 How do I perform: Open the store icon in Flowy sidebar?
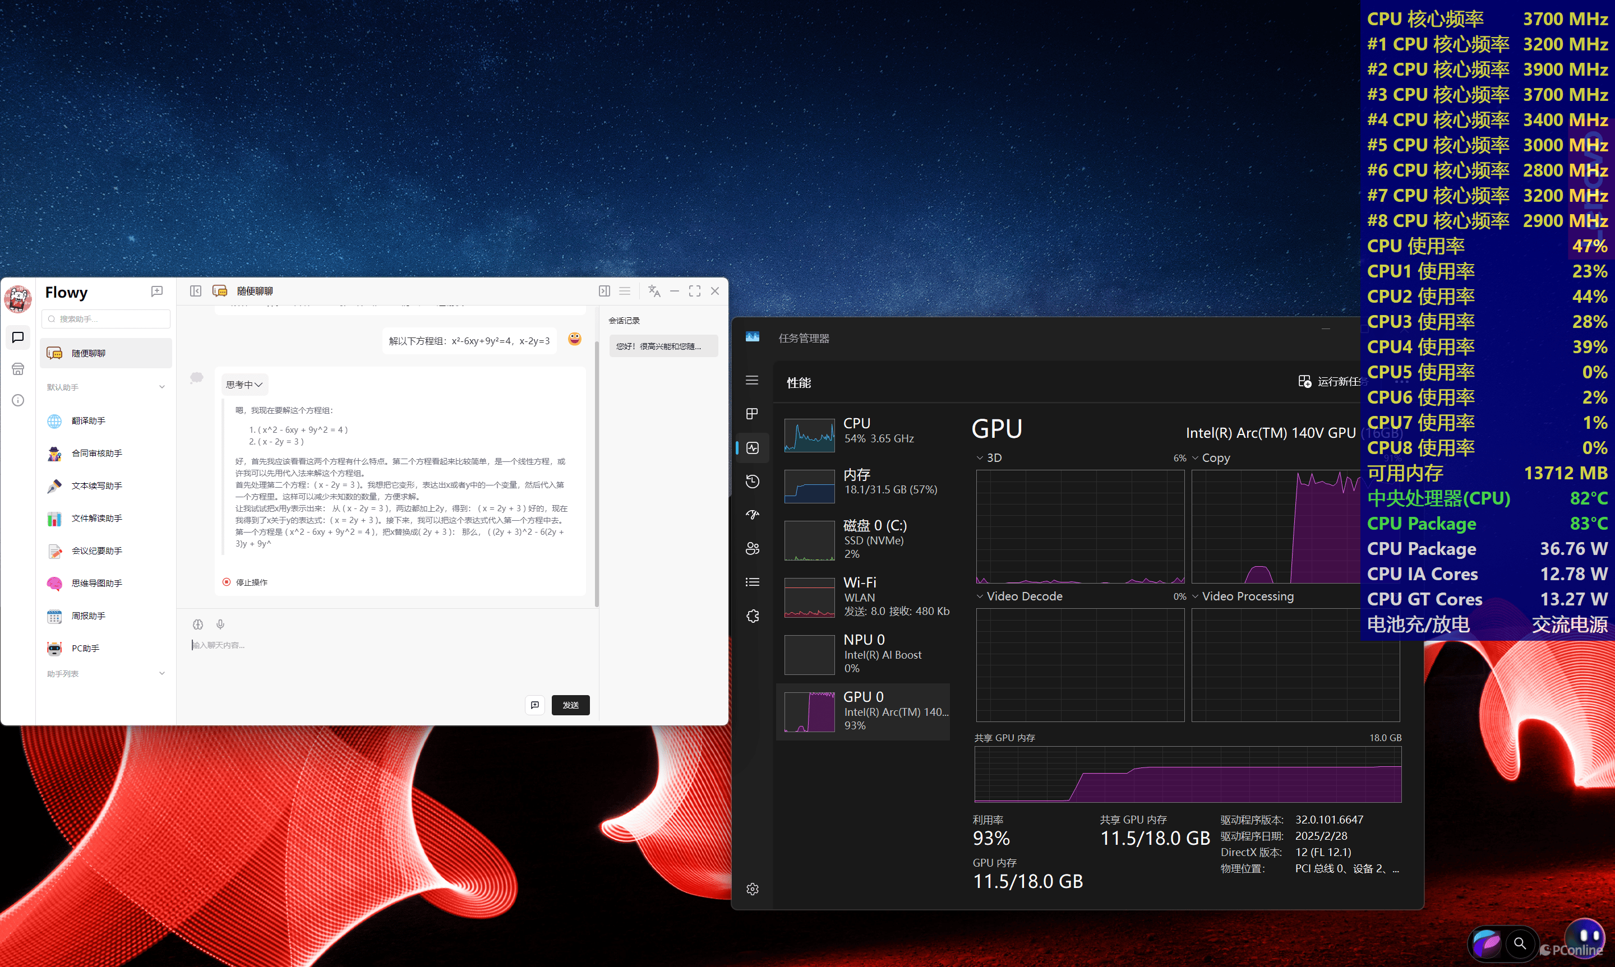pos(17,369)
